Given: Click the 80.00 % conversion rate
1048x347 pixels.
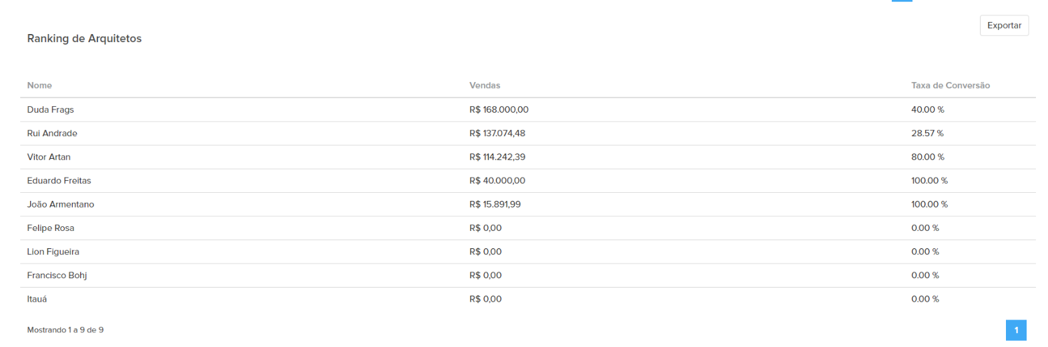Looking at the screenshot, I should click(x=927, y=157).
